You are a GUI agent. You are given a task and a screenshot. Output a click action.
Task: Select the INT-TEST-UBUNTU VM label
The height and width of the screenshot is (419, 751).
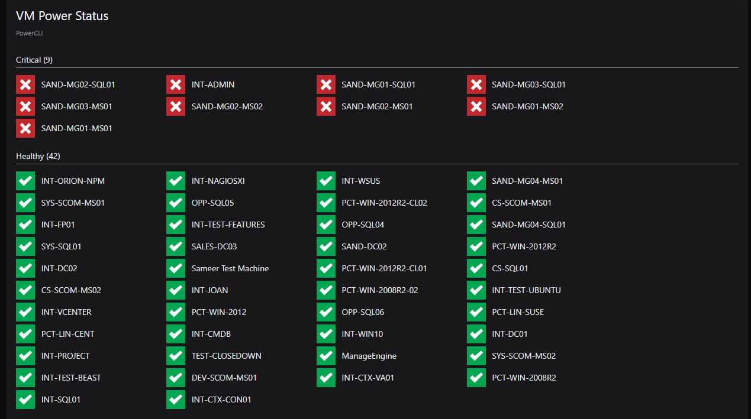pyautogui.click(x=526, y=290)
